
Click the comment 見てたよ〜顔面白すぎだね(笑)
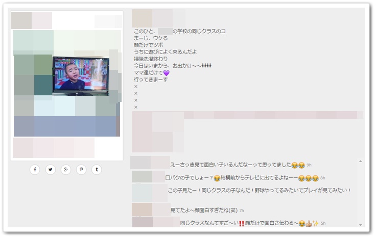tap(204, 210)
